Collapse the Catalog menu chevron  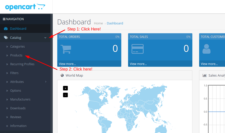[x=45, y=38]
